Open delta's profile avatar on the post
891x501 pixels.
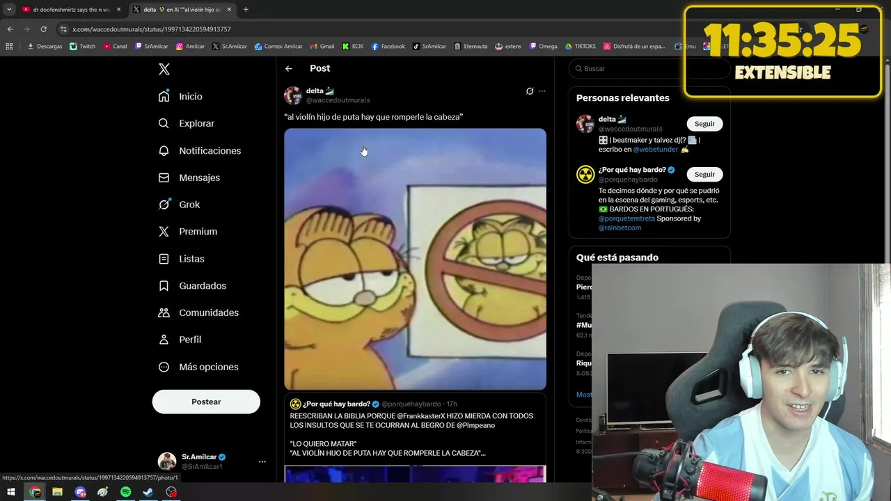point(293,95)
